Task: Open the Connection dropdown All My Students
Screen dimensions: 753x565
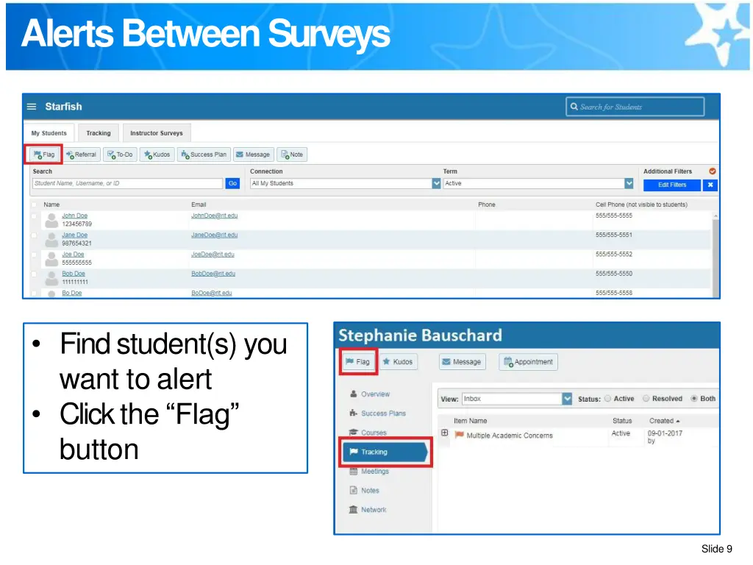Action: click(345, 183)
